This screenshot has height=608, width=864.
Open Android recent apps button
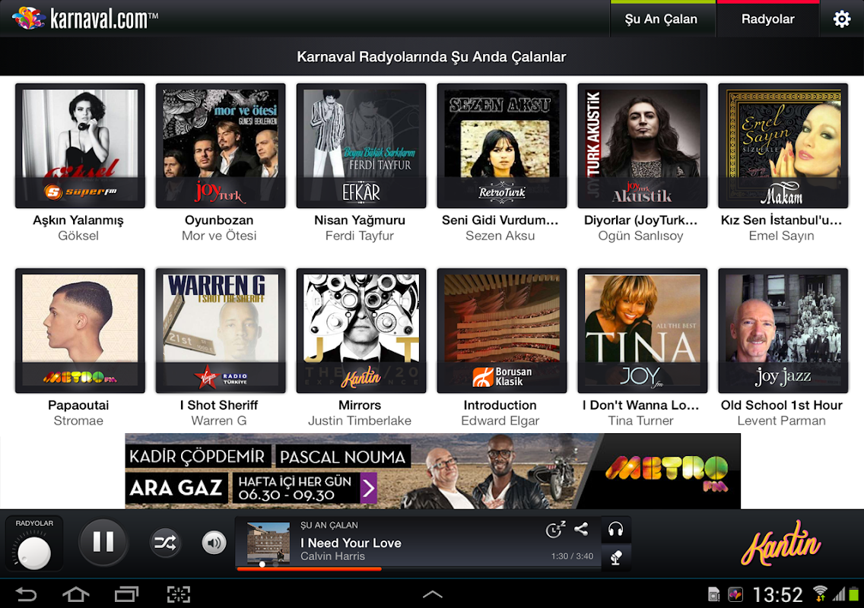126,594
